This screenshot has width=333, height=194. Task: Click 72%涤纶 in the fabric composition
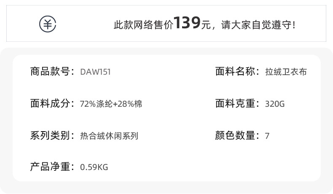96,104
